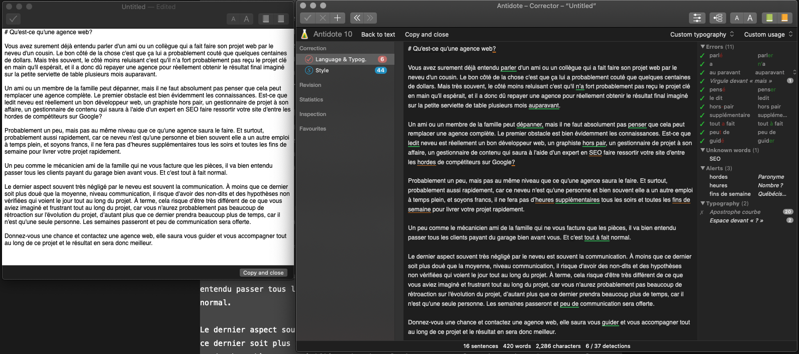Click the blue 44 Style badge
Image resolution: width=799 pixels, height=354 pixels.
381,70
